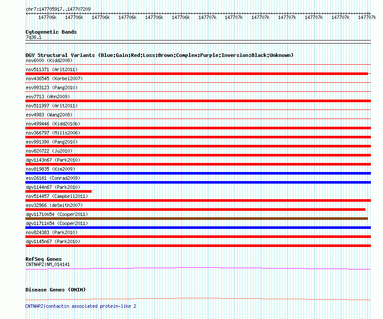383x319 pixels.
Task: Click the nsv820722 (Ju2010) label
Action: tap(49, 151)
